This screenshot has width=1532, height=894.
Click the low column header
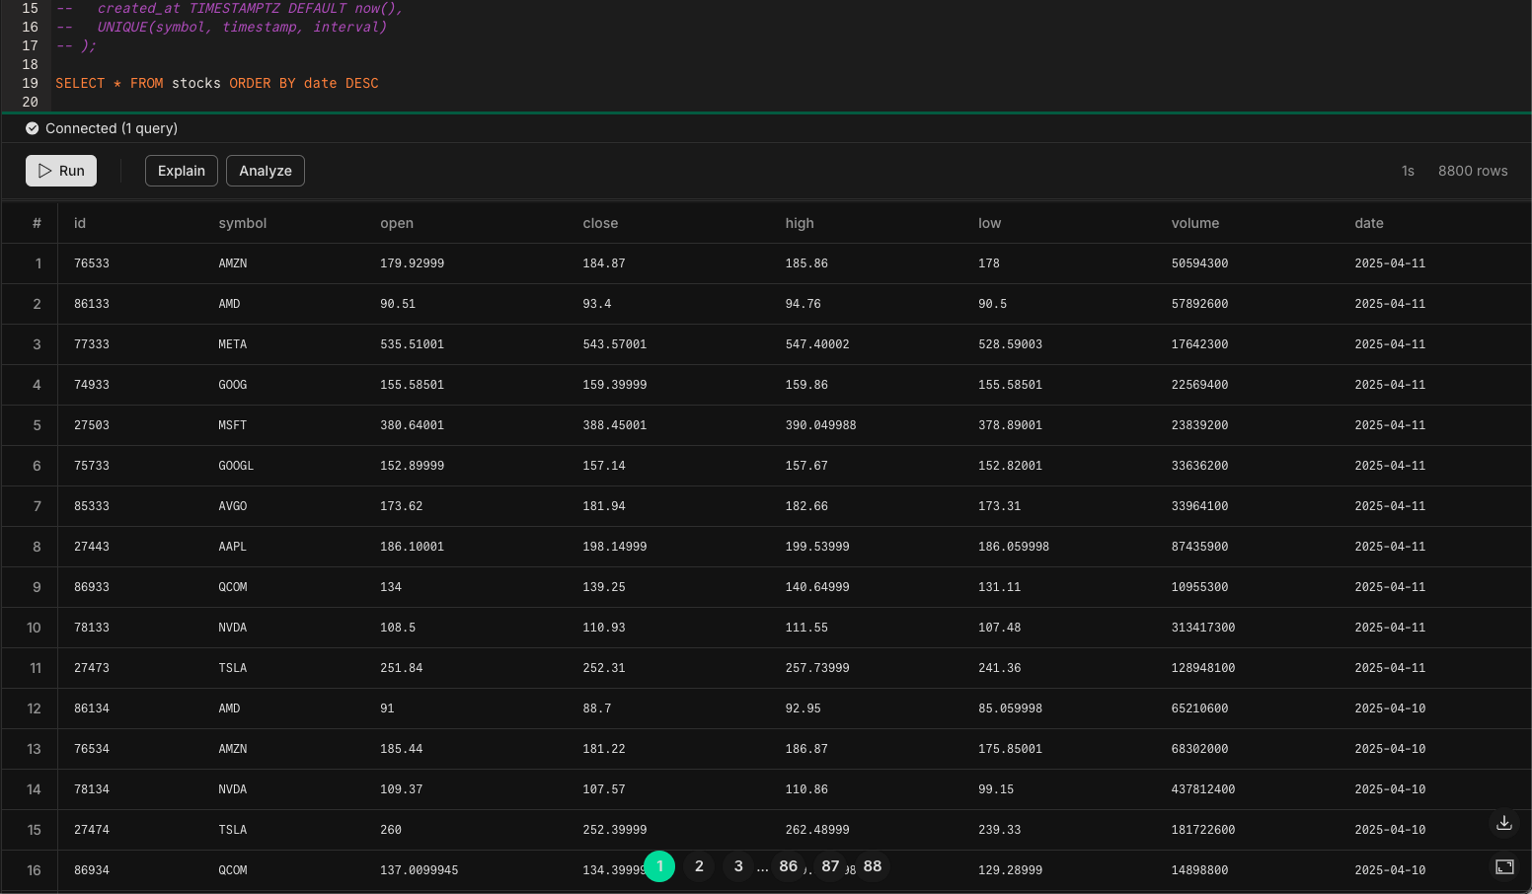click(x=989, y=223)
